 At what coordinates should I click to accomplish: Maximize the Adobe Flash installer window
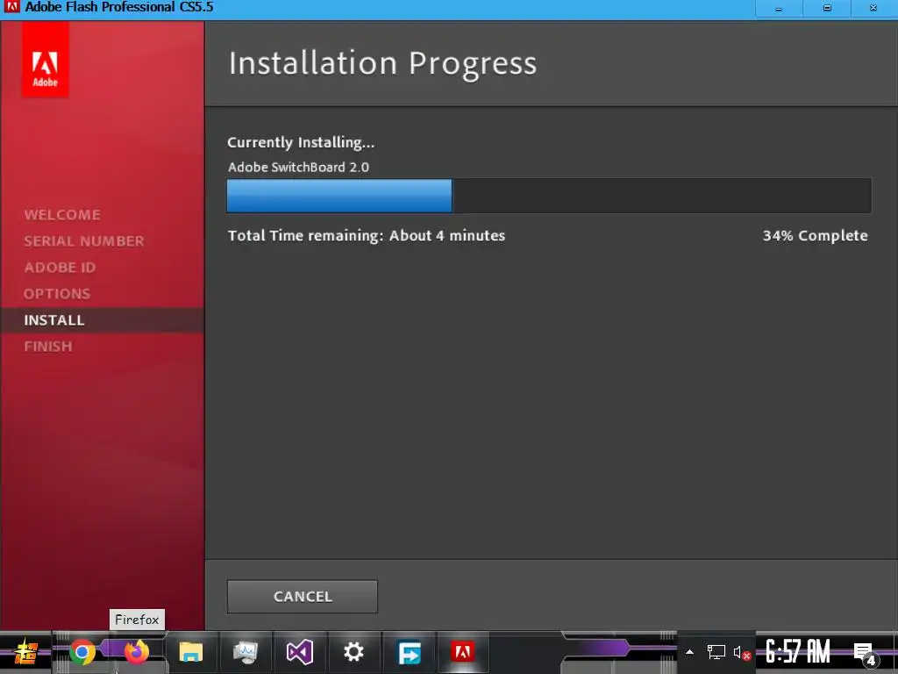[x=827, y=8]
